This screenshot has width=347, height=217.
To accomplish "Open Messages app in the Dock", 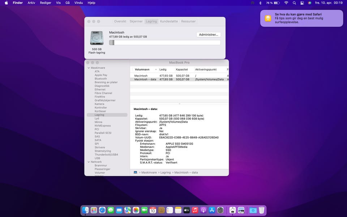I will tap(111, 210).
